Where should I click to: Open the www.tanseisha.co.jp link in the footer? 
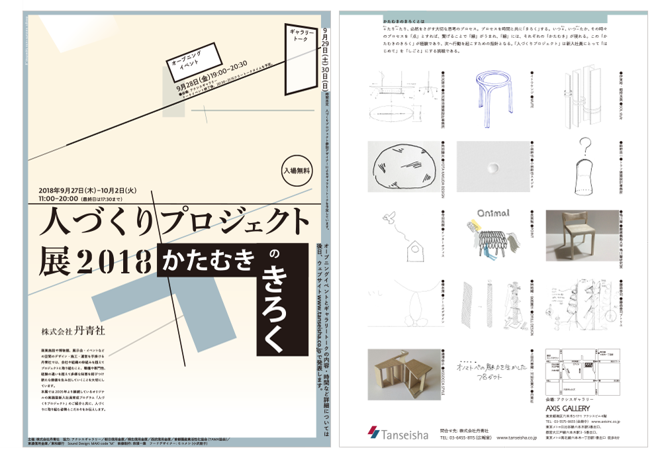click(x=516, y=437)
